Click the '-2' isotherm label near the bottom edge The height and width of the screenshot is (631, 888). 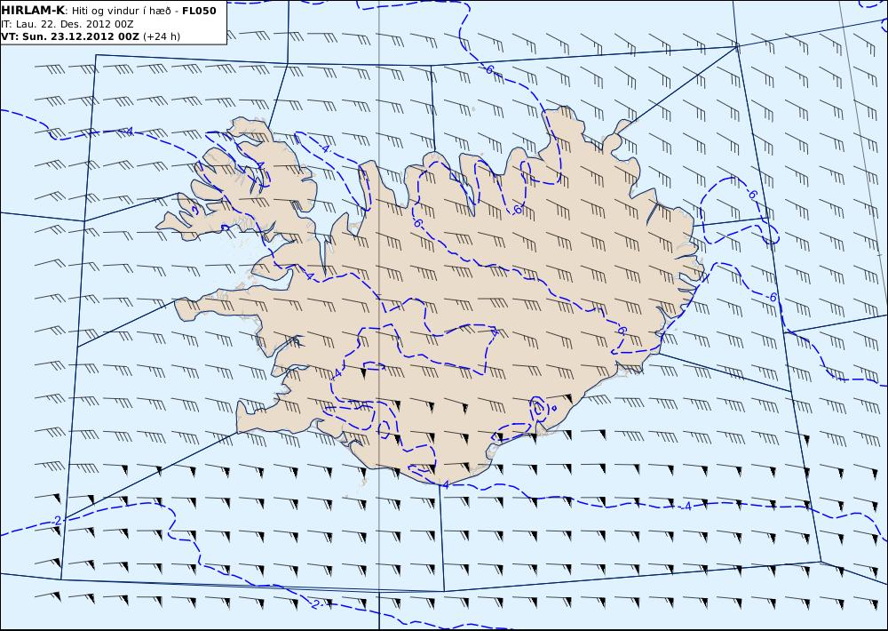coord(316,604)
